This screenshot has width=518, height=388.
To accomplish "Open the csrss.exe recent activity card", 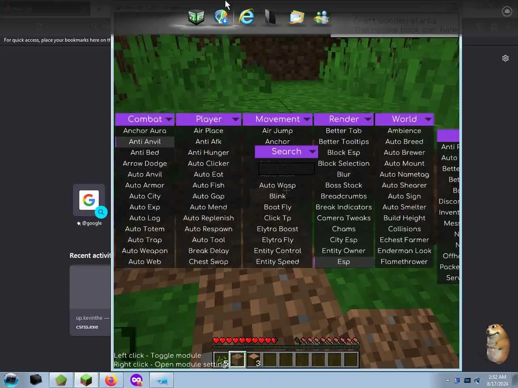I will 90,300.
